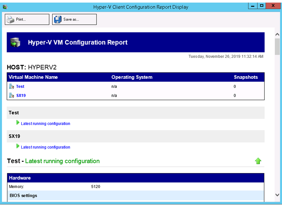Open the Test virtual machine link
The height and width of the screenshot is (207, 282).
click(20, 86)
